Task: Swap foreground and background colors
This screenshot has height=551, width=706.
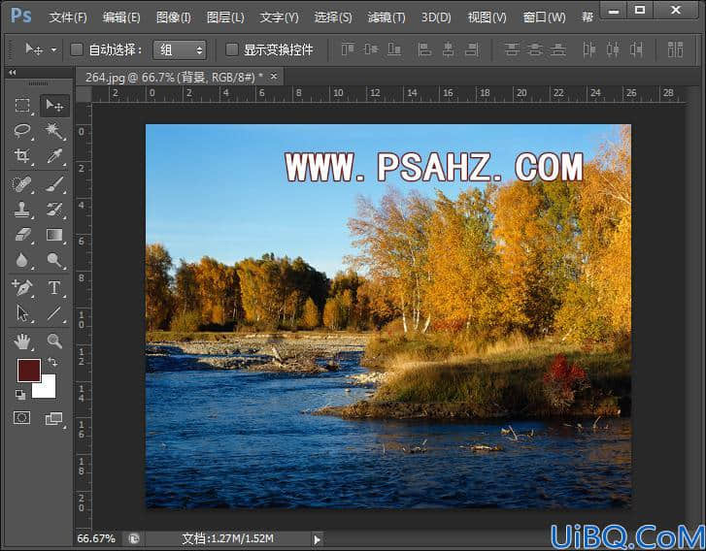Action: coord(52,362)
